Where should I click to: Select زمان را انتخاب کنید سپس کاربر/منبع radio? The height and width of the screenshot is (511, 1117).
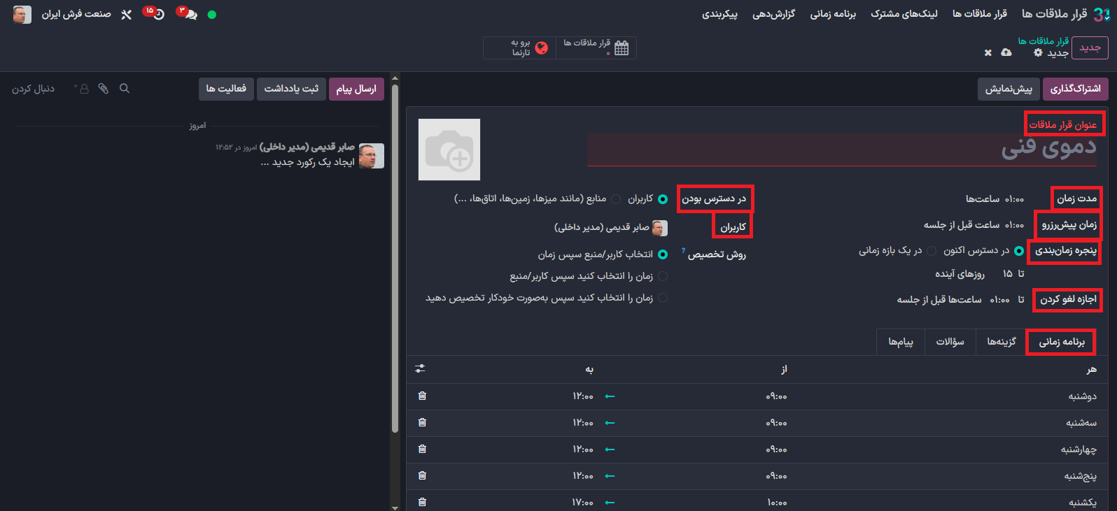point(663,277)
